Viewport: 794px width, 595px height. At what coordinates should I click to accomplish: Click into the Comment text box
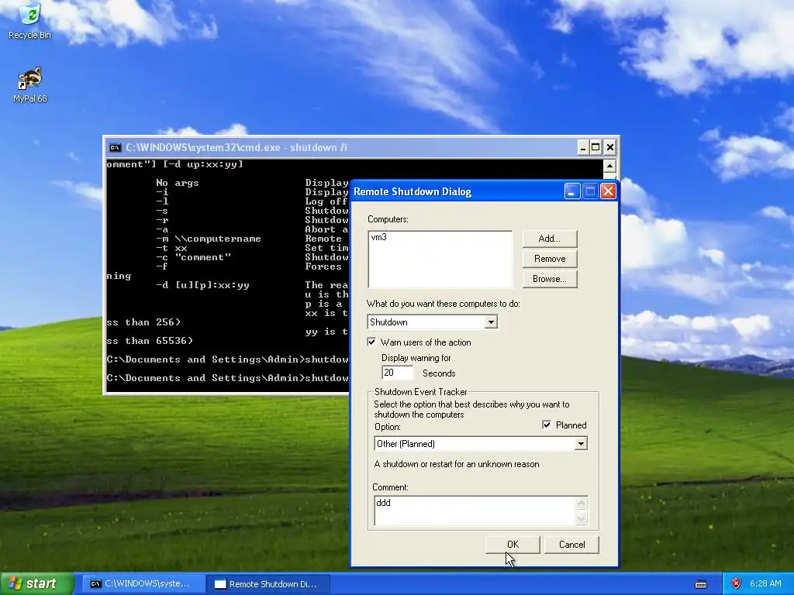point(475,511)
